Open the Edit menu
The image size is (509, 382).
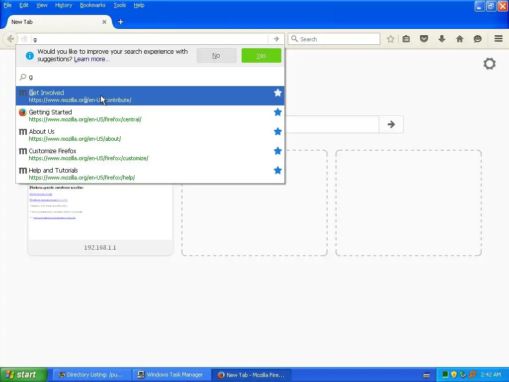pos(24,5)
